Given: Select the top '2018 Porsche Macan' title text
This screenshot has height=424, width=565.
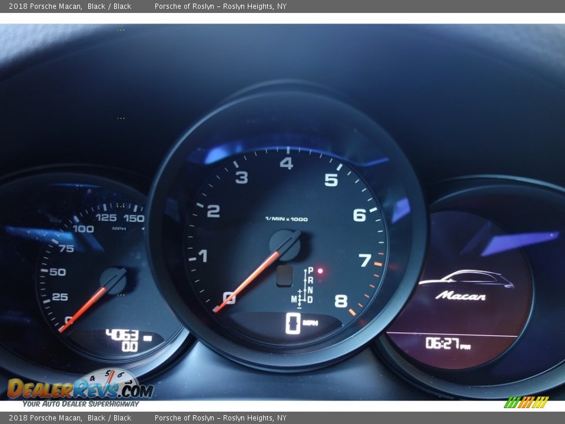Looking at the screenshot, I should [x=45, y=6].
